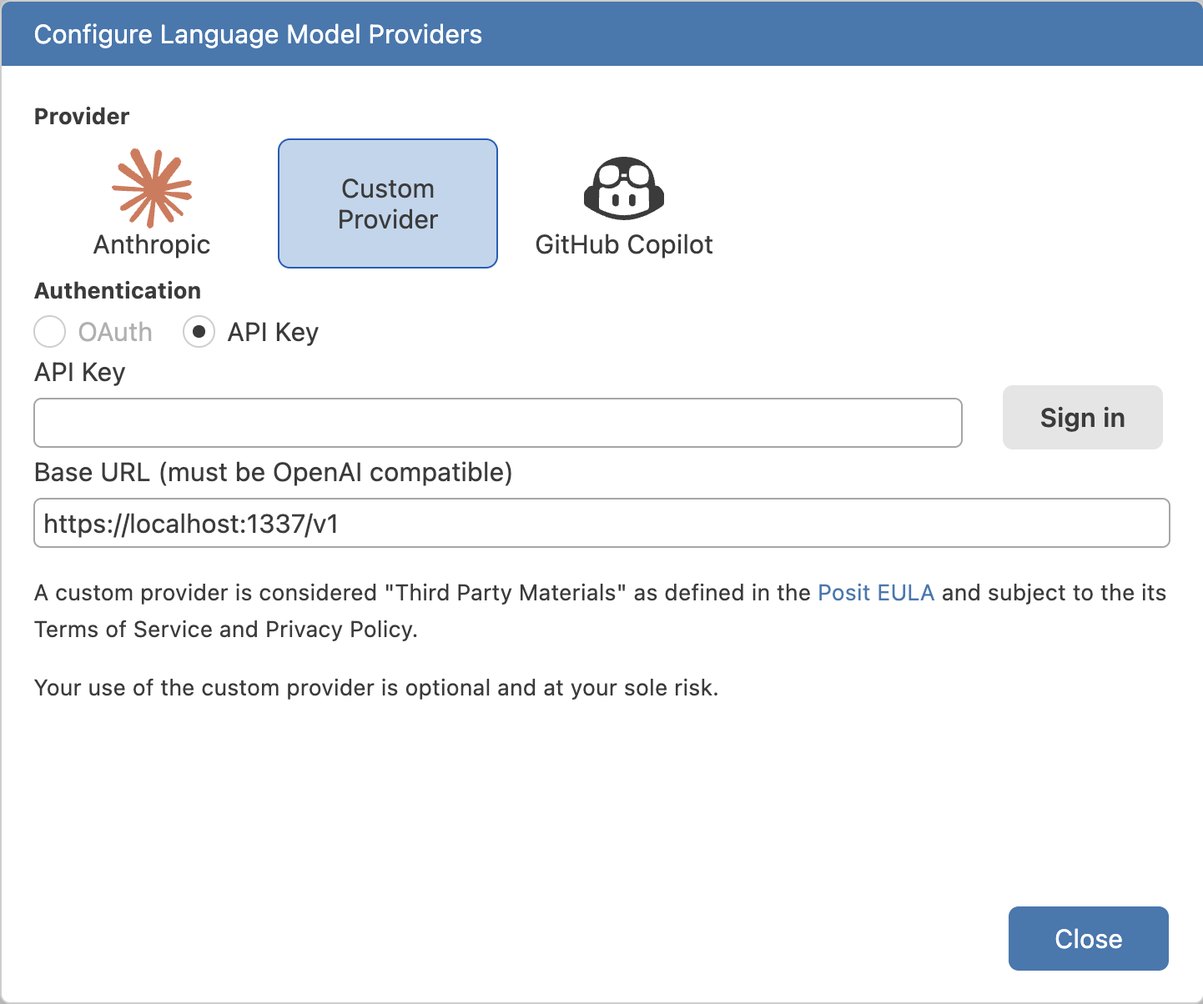
Task: Close the provider configuration dialog
Action: click(x=1088, y=938)
